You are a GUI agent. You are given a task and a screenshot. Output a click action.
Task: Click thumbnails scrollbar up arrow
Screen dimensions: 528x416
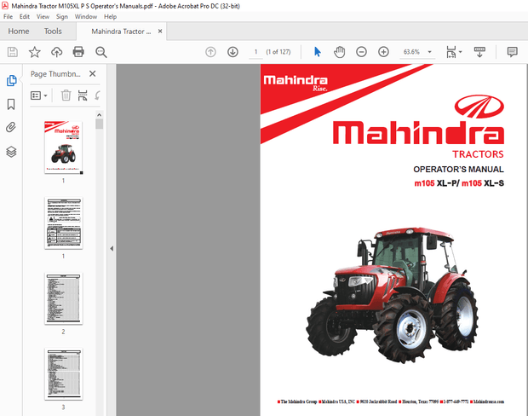pyautogui.click(x=99, y=115)
